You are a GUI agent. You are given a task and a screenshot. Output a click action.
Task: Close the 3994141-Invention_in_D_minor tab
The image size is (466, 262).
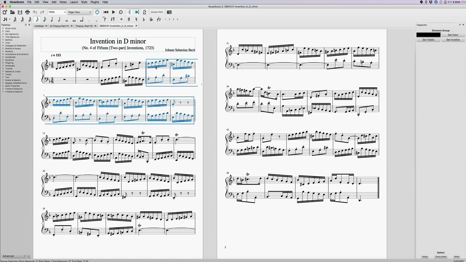137,26
